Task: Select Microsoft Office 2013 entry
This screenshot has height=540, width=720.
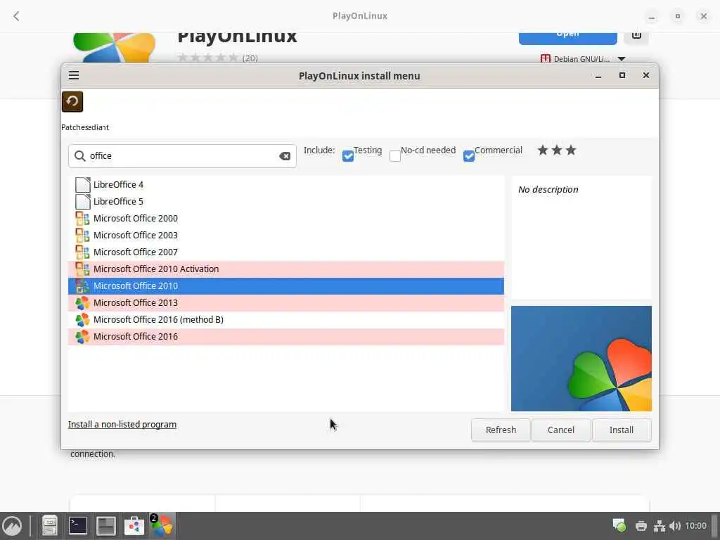Action: coord(286,302)
